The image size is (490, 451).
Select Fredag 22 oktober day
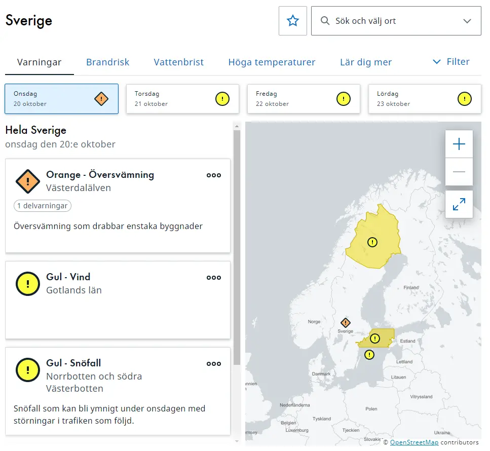pos(304,99)
